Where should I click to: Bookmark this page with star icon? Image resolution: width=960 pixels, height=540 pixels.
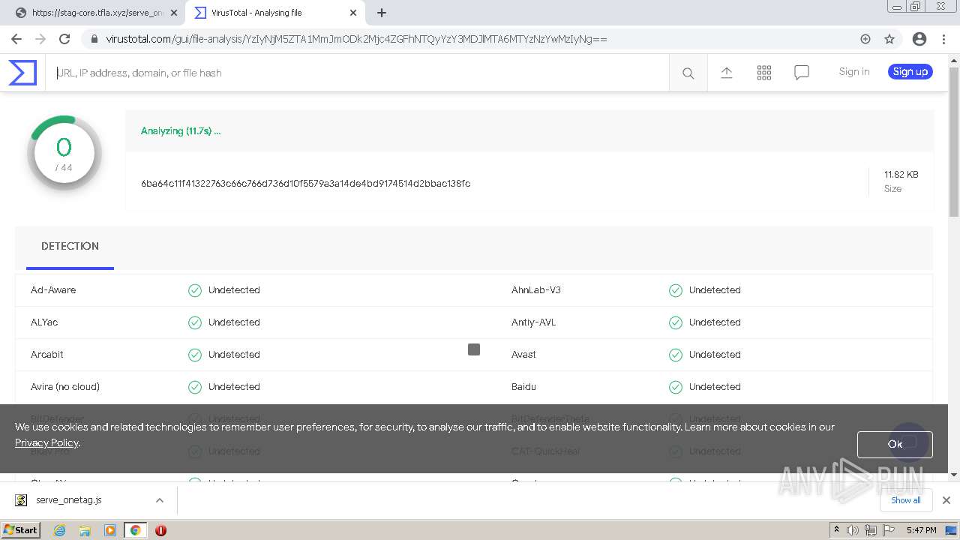pyautogui.click(x=889, y=39)
